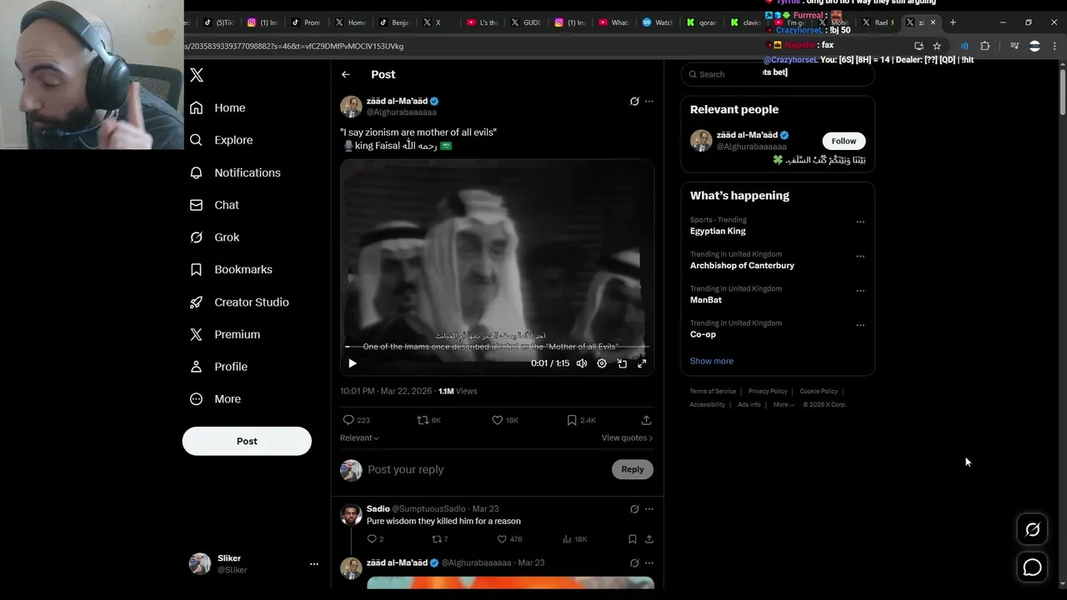Open Explore in sidebar
This screenshot has width=1067, height=600.
tap(221, 140)
